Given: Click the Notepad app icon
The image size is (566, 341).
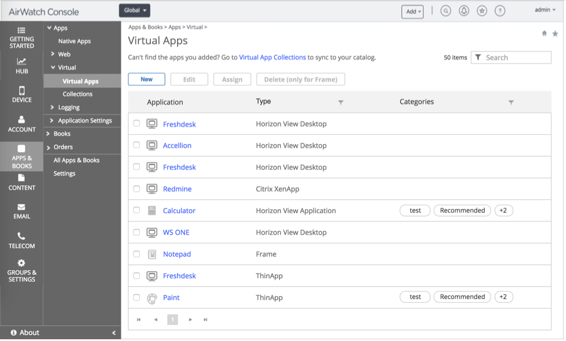Looking at the screenshot, I should click(x=152, y=254).
